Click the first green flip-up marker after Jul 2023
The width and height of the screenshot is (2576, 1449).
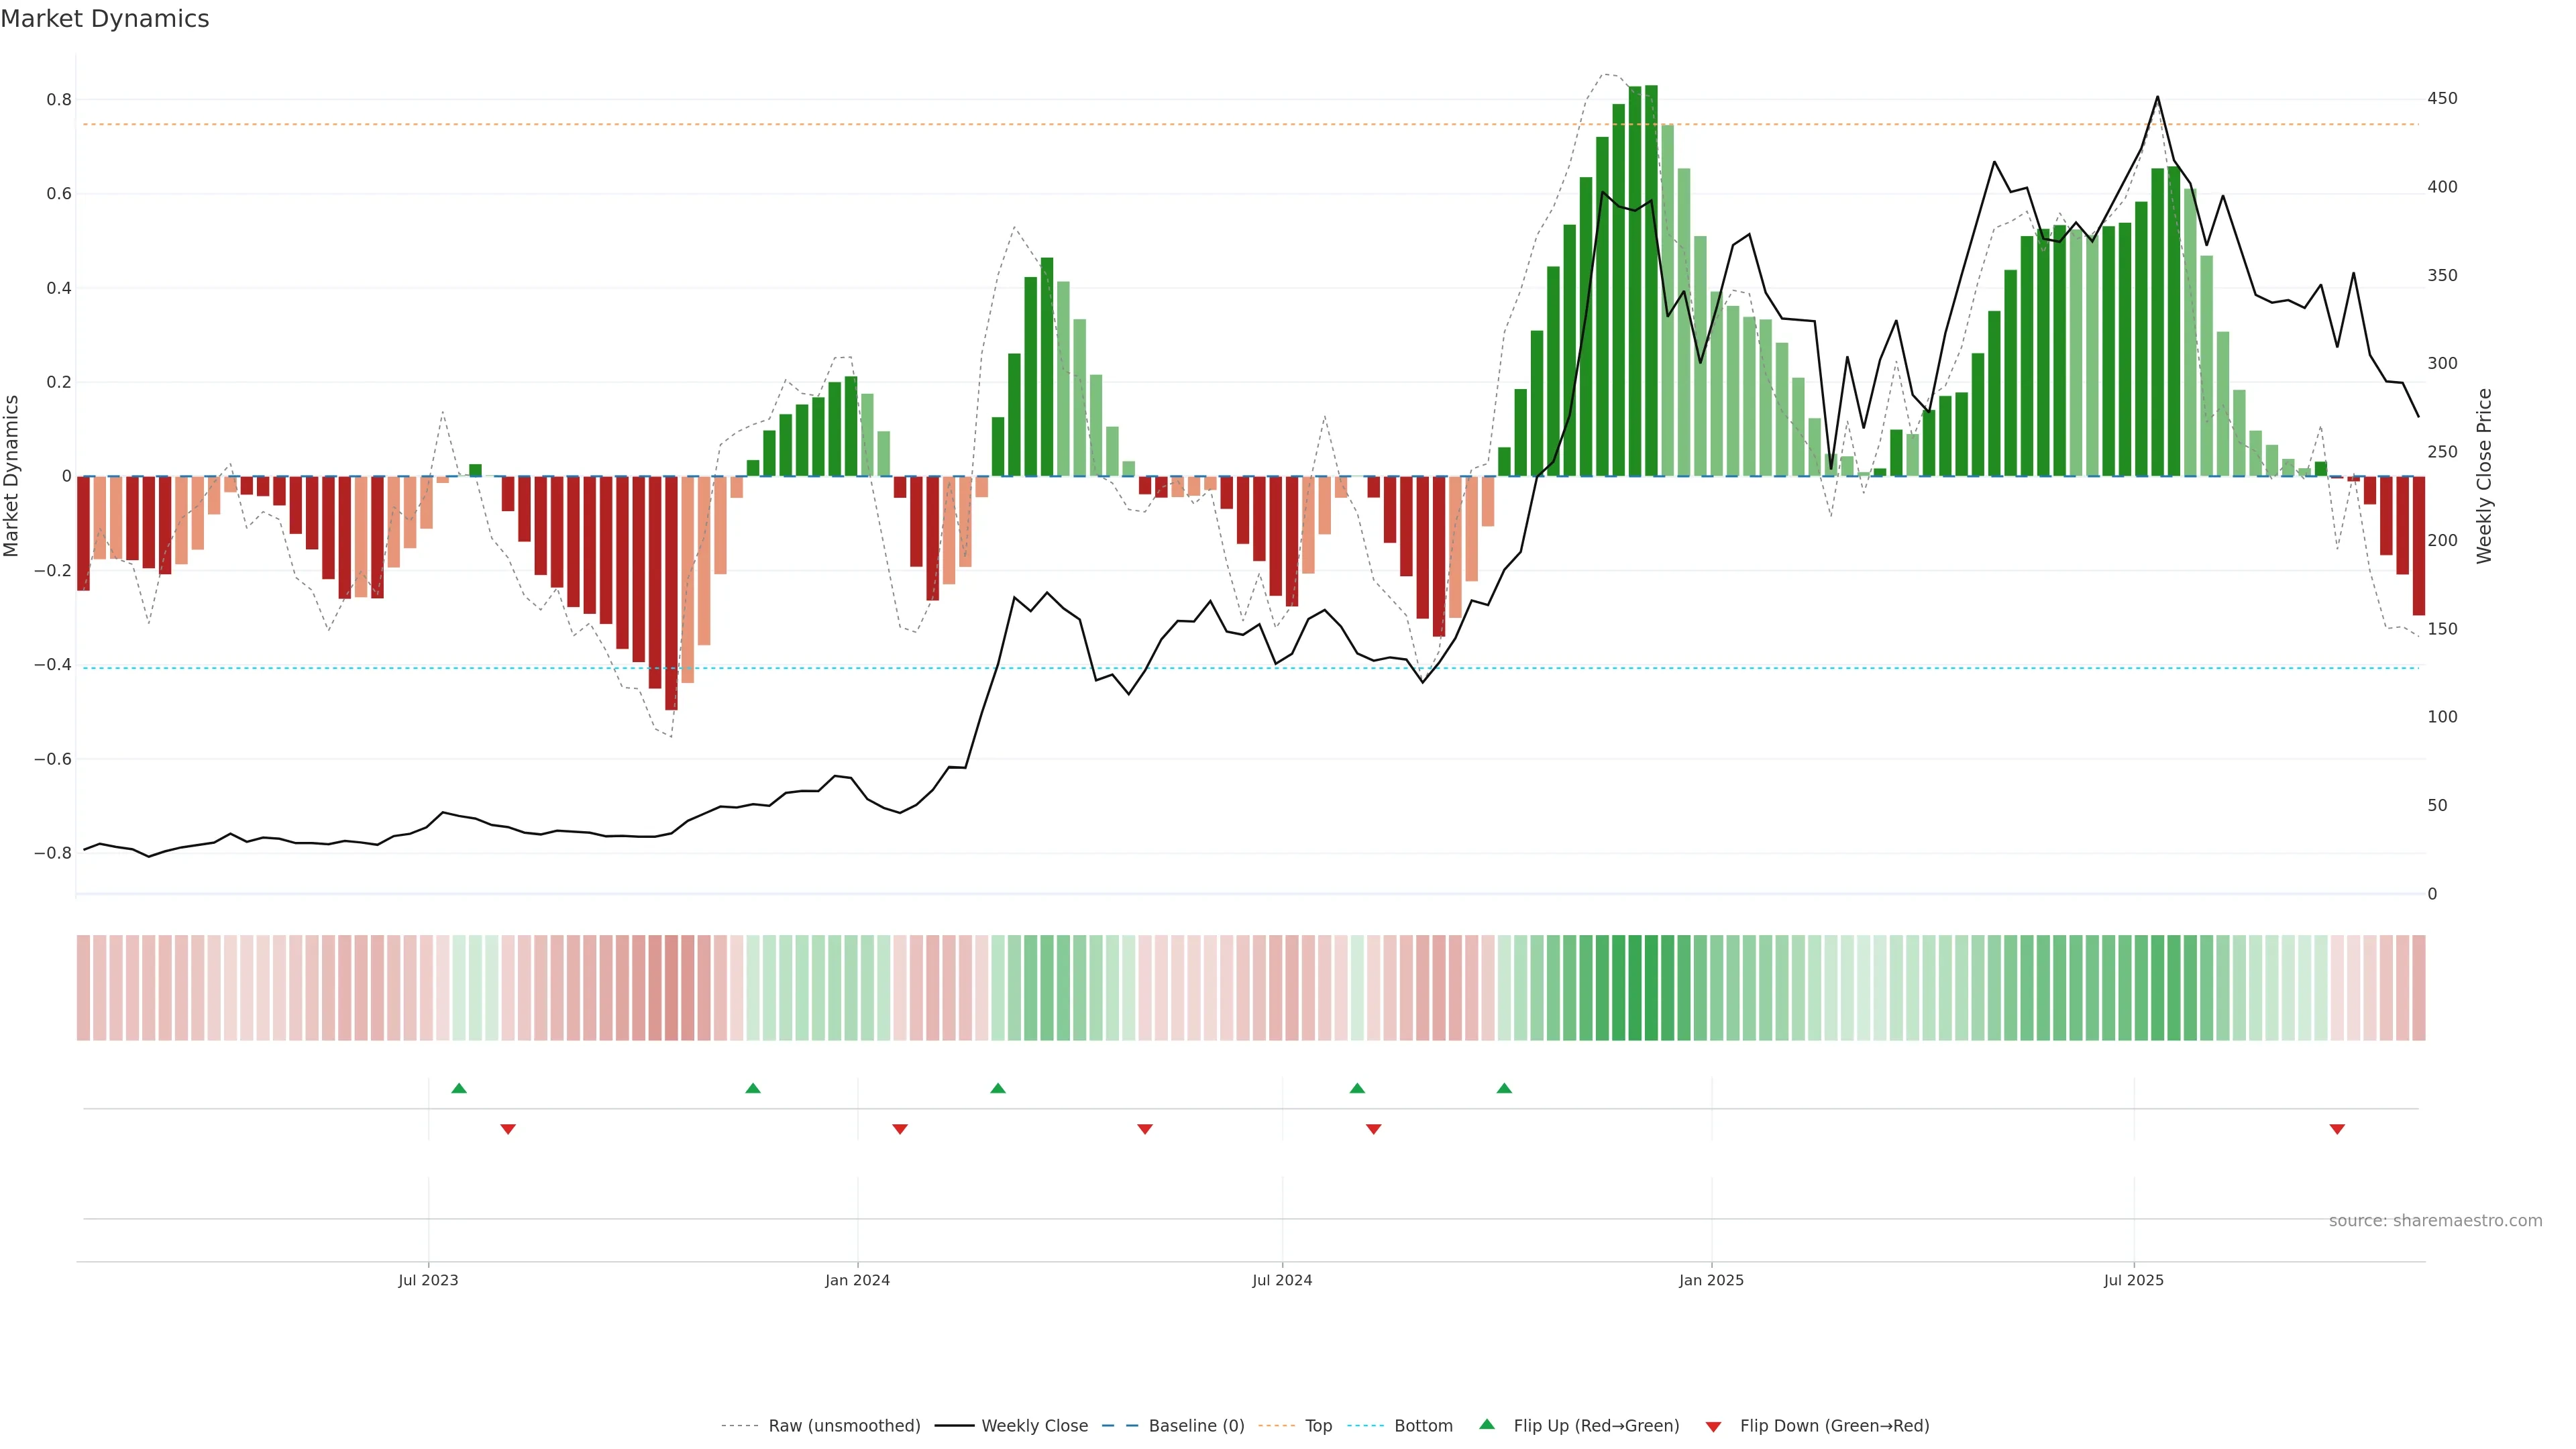[459, 1088]
